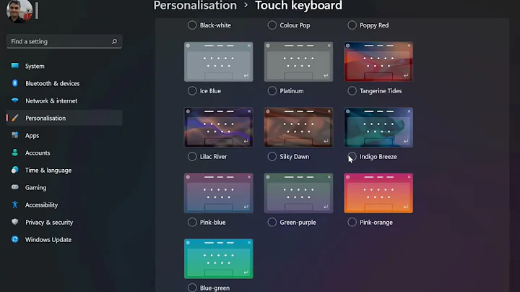Click the Silky Dawn keyboard preview
The width and height of the screenshot is (520, 292).
[x=298, y=127]
